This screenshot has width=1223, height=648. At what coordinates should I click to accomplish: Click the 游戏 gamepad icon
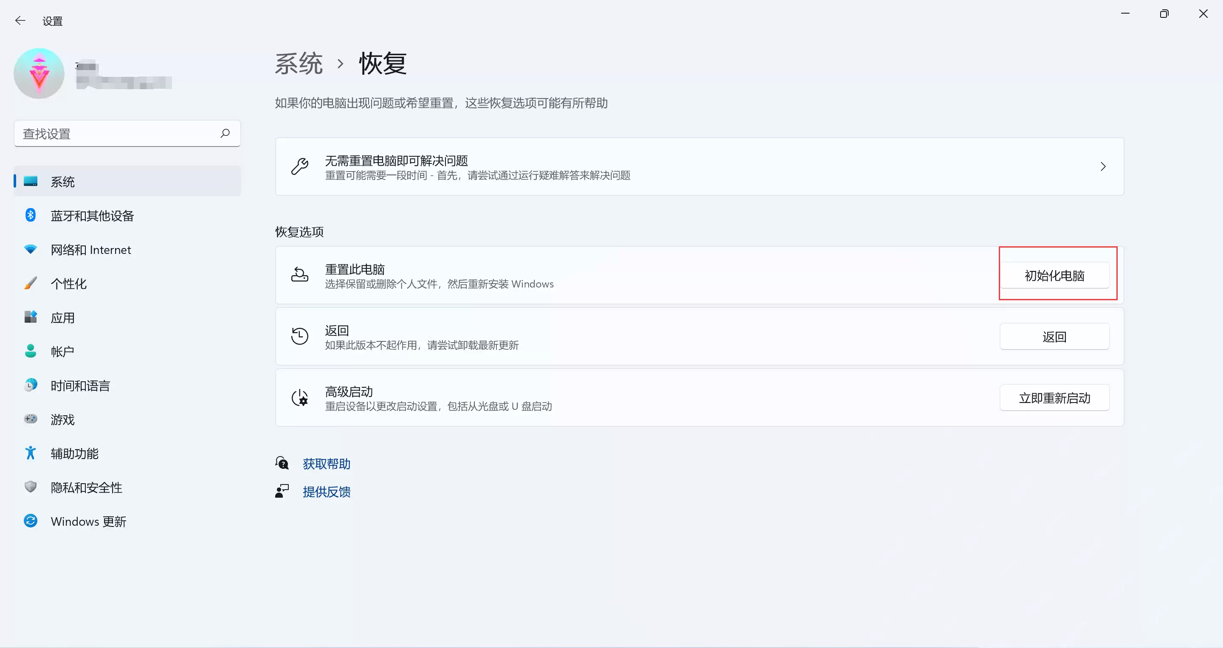[x=31, y=419]
